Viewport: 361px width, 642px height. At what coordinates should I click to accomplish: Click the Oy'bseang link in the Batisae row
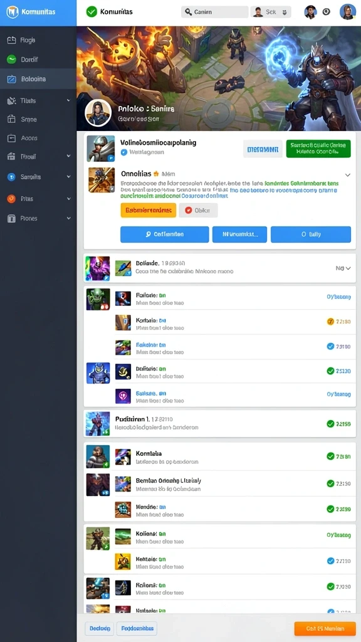[338, 394]
